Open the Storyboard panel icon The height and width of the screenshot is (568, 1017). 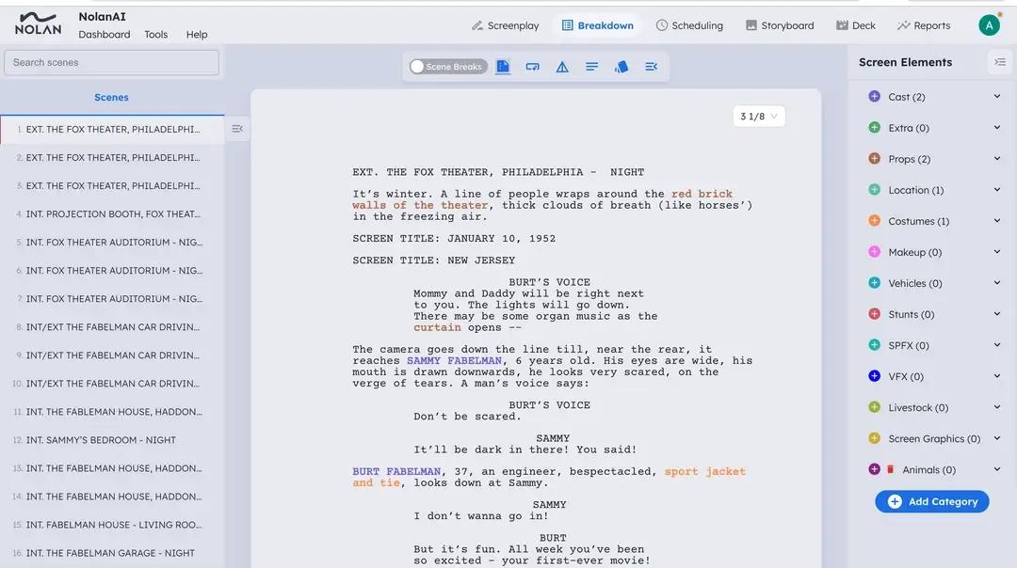[x=751, y=25]
